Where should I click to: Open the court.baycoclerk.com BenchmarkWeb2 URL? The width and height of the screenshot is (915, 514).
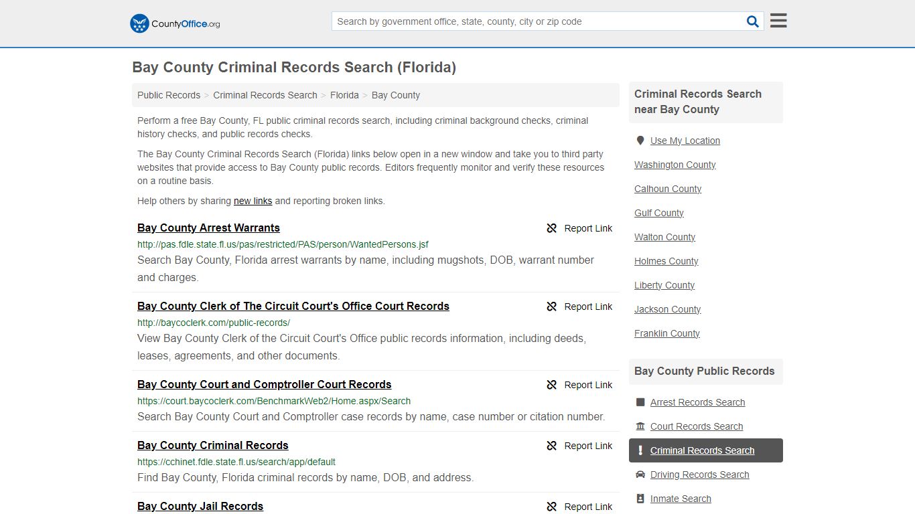click(x=274, y=401)
